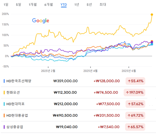Click the price ₩212,000.00

click(x=66, y=104)
